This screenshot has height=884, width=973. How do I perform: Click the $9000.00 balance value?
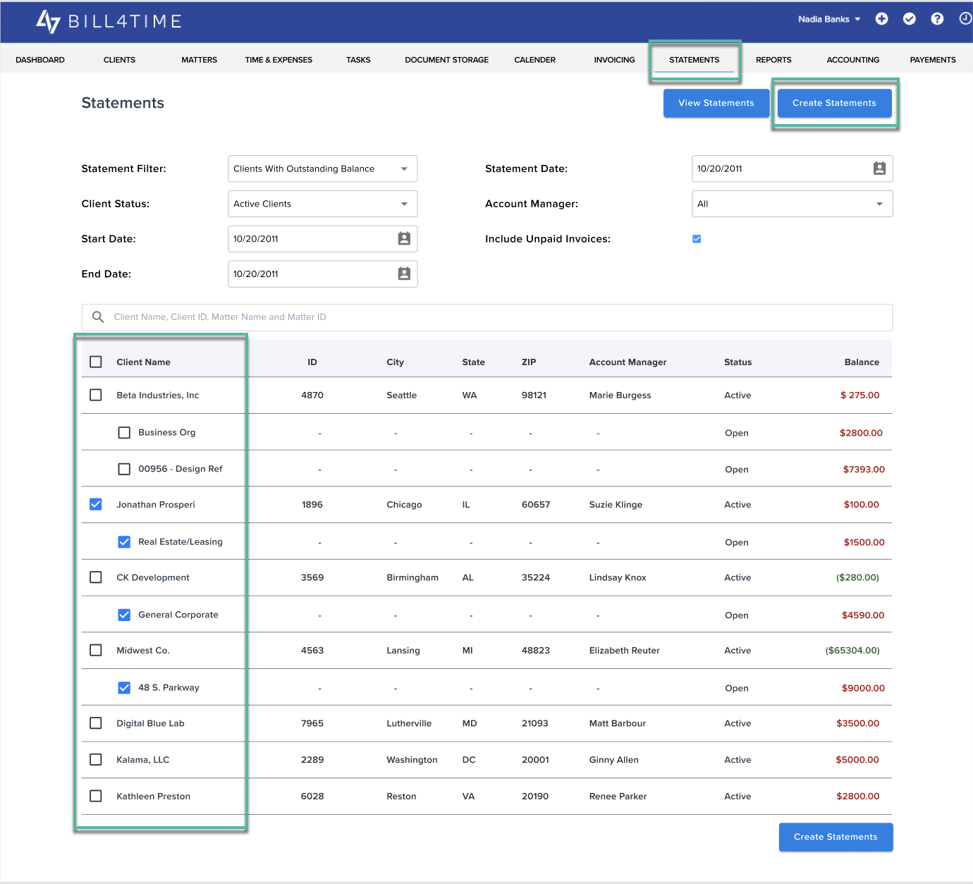[x=863, y=688]
